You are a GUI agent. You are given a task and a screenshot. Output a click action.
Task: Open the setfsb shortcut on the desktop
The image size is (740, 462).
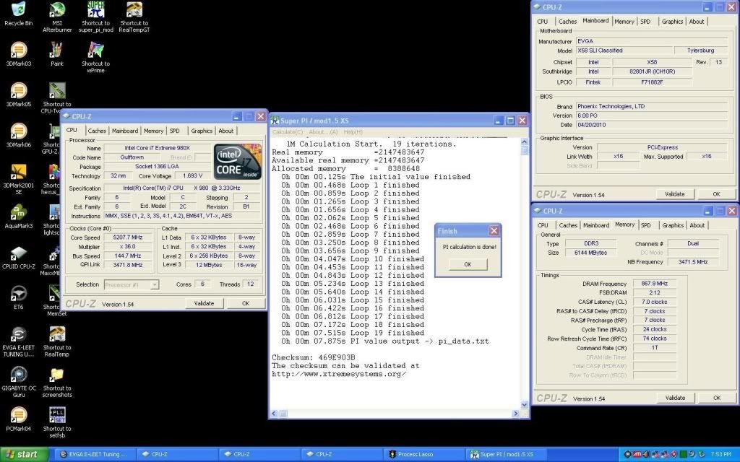pyautogui.click(x=56, y=414)
